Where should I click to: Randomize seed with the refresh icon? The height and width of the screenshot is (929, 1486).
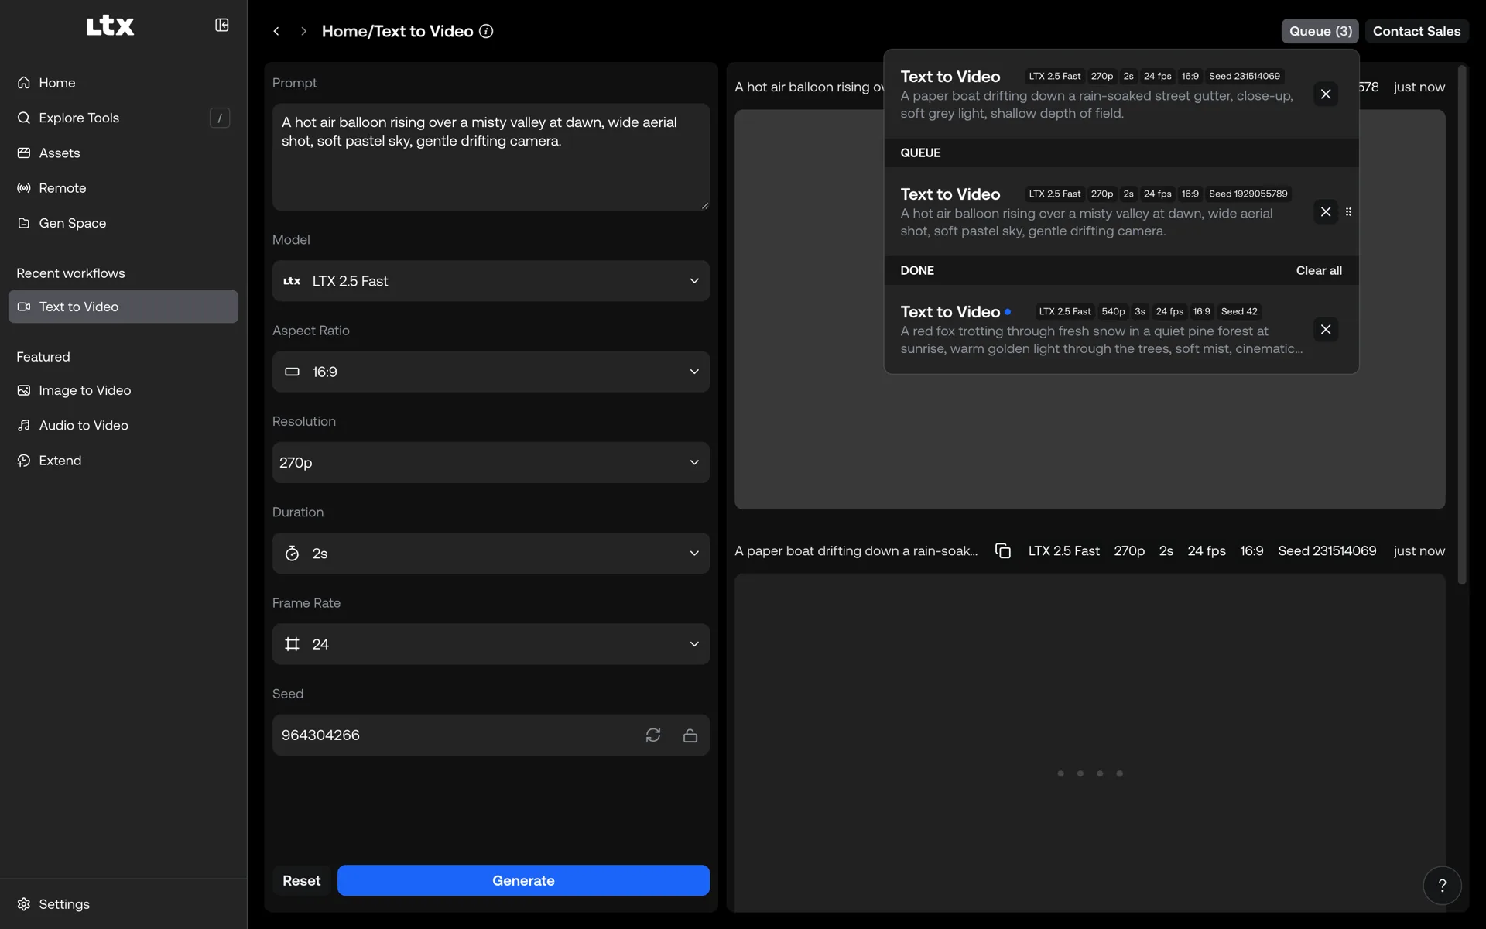[x=653, y=735]
